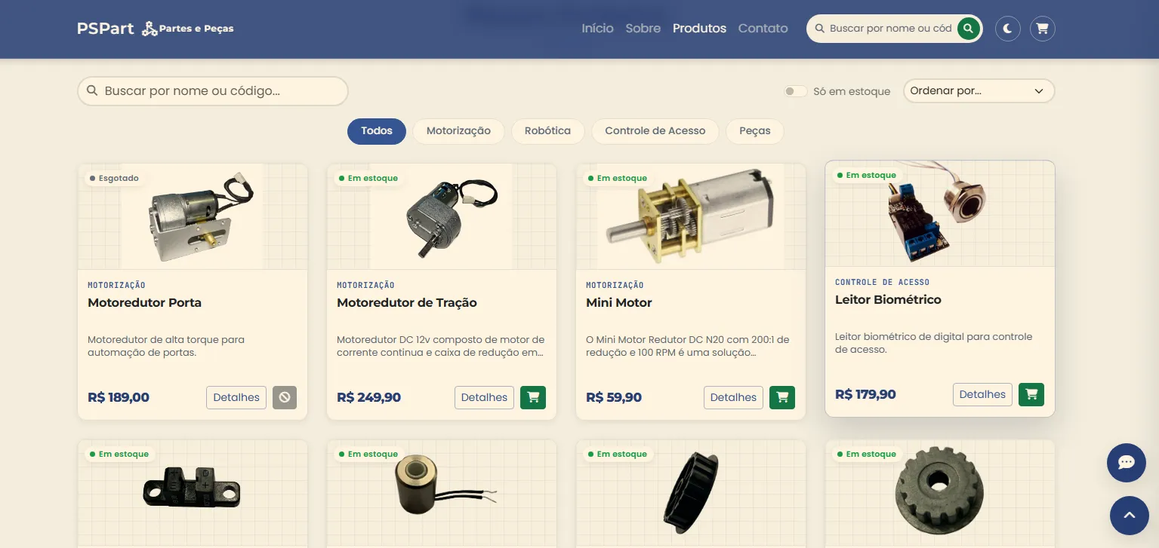Click the Motoredutor de Tração product image
Viewport: 1159px width, 548px height.
442,217
